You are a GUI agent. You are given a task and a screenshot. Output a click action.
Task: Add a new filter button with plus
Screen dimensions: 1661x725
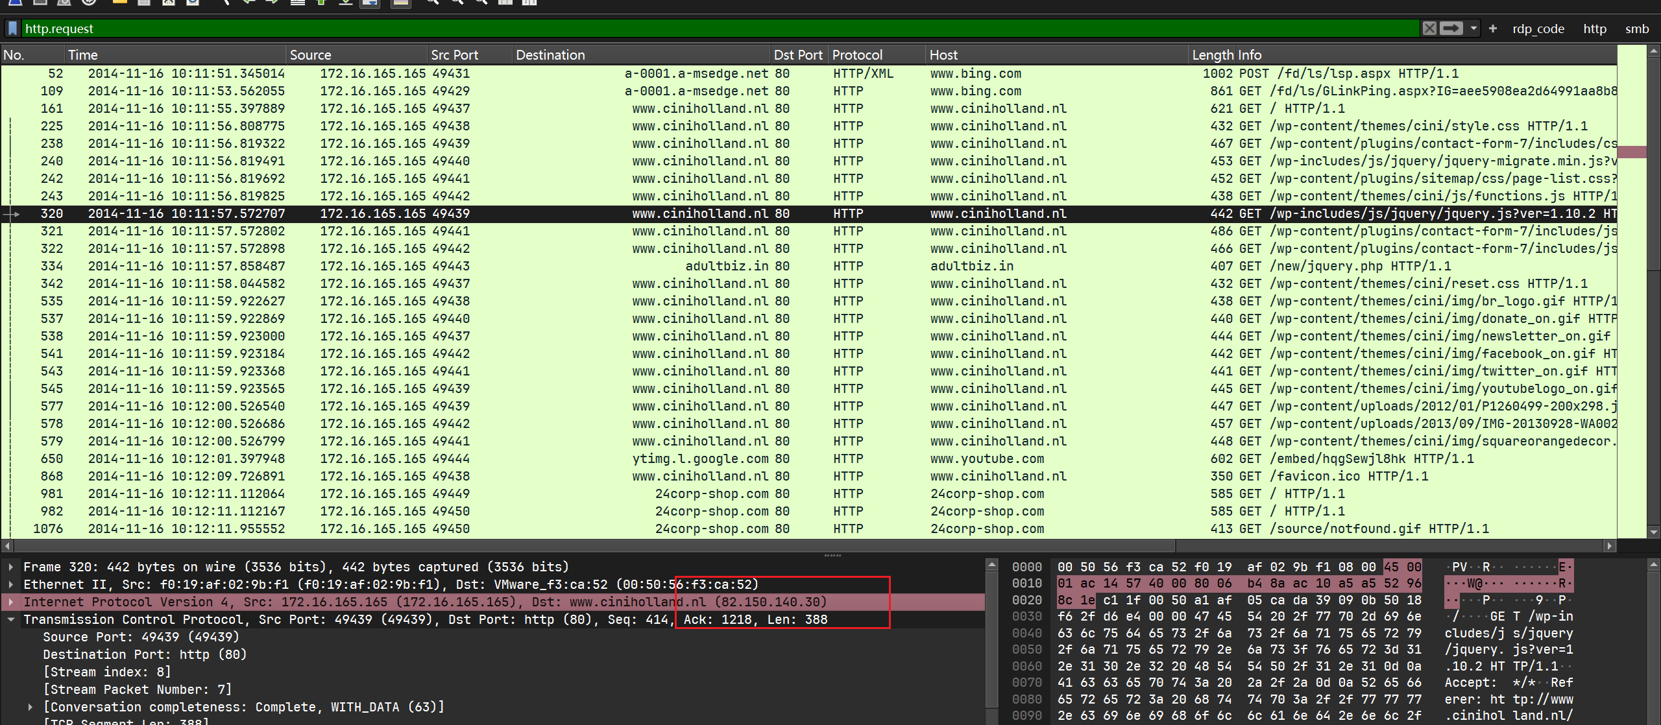pos(1493,29)
